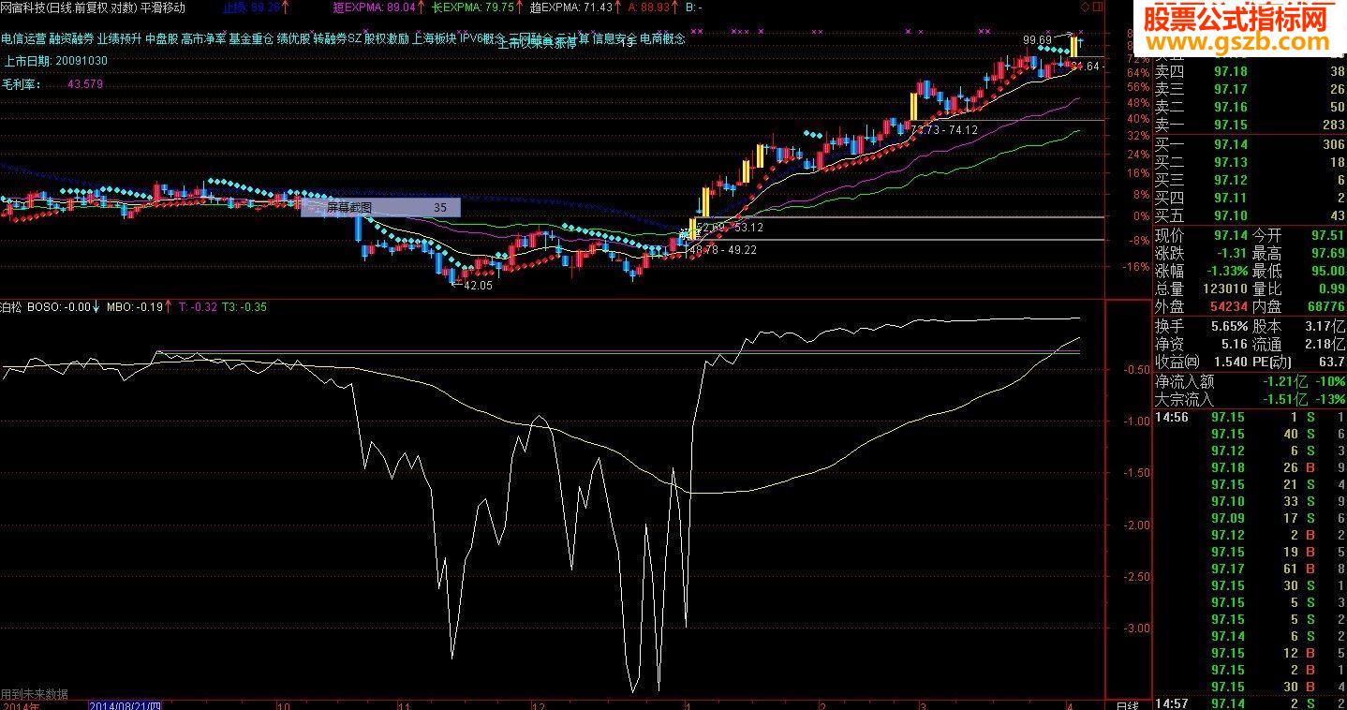Select the 买四 97.11 order row
Screen dimensions: 1347x710
(x=1249, y=198)
